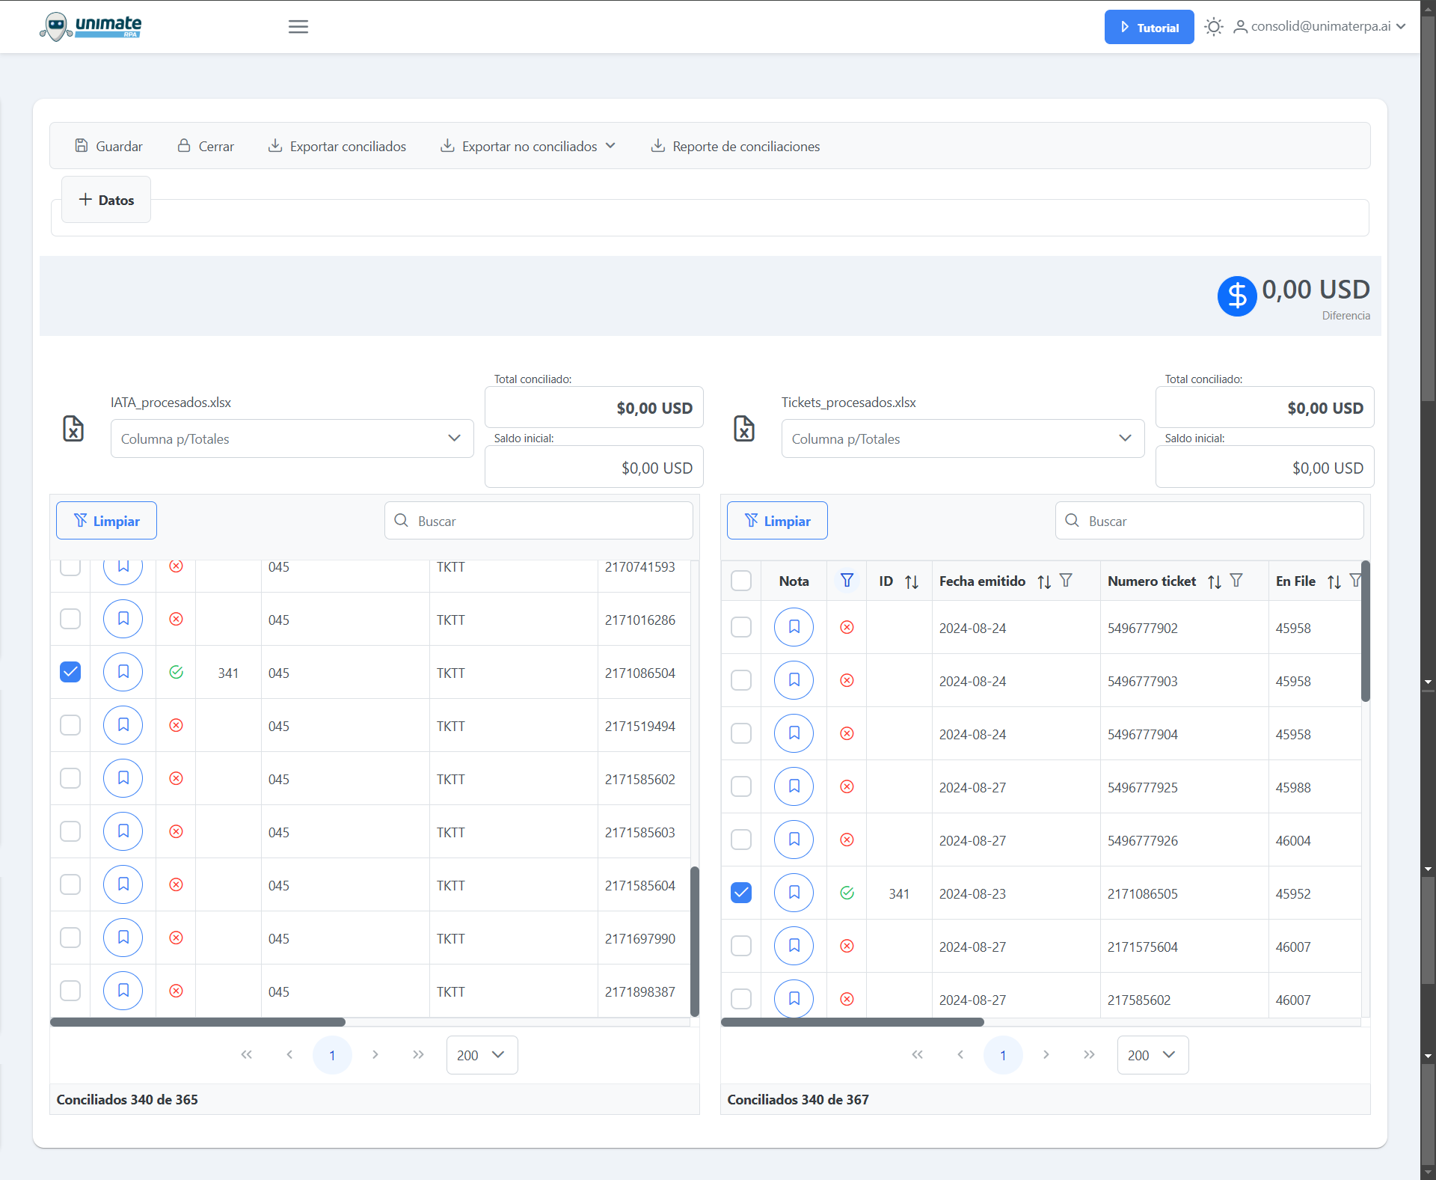Click Cerrar in the toolbar
This screenshot has width=1436, height=1180.
point(206,146)
